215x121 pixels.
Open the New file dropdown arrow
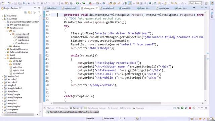coord(6,3)
